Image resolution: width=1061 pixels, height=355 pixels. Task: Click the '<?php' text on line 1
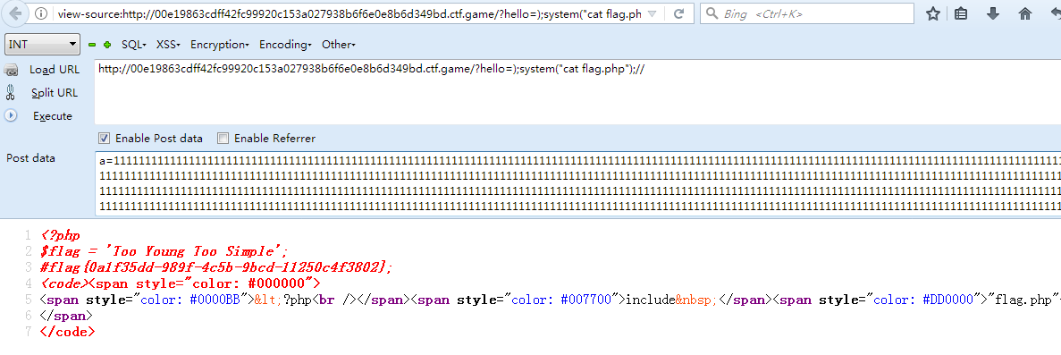tap(60, 236)
